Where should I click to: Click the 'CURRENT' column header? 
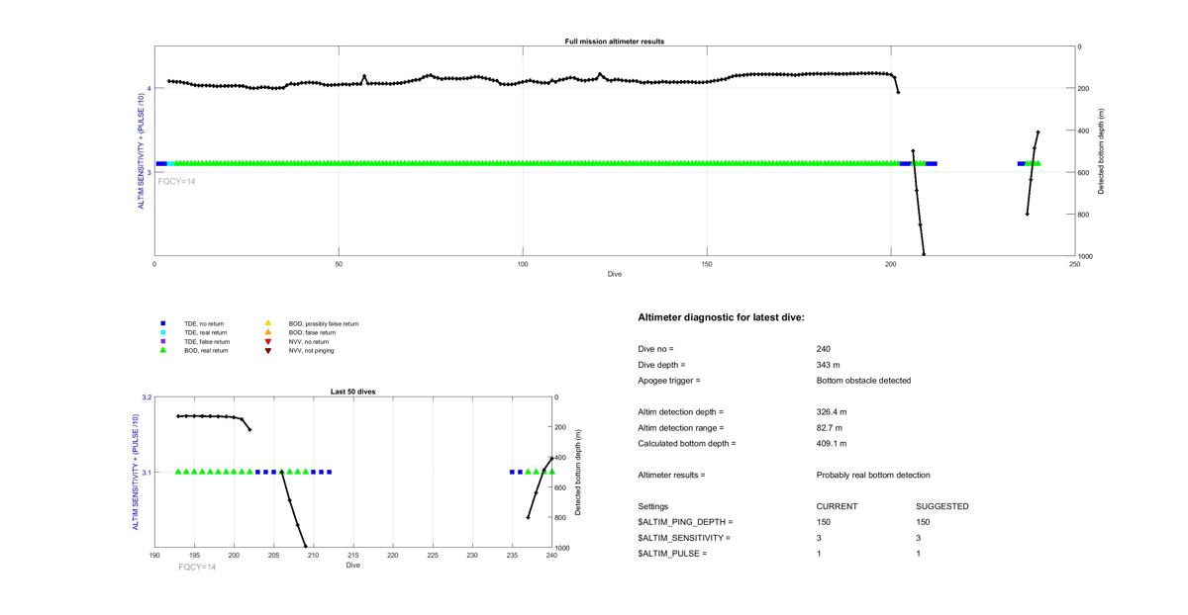[837, 506]
